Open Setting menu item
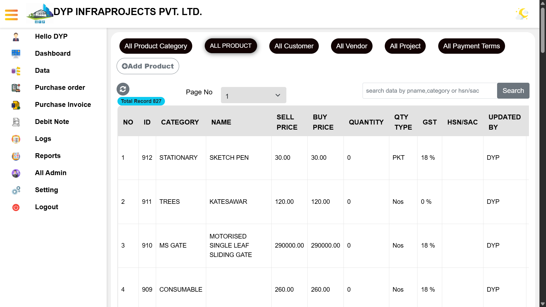Image resolution: width=546 pixels, height=307 pixels. [47, 190]
